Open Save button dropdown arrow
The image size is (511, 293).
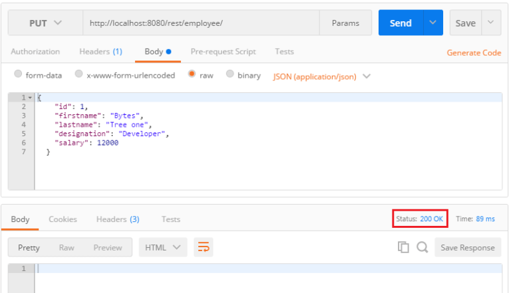[491, 23]
